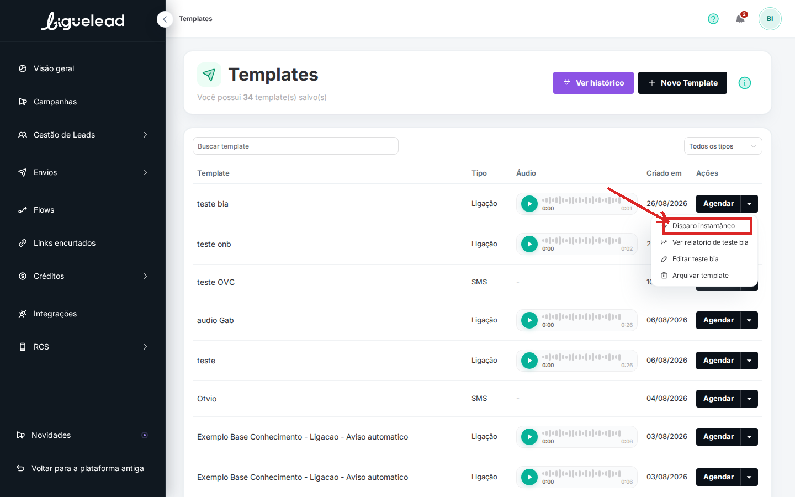Click Agendar for teste bia
Screen dimensions: 795x497
(718, 204)
